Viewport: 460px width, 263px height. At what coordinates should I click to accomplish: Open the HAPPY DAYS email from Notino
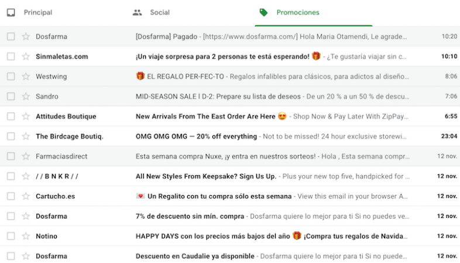[234, 236]
